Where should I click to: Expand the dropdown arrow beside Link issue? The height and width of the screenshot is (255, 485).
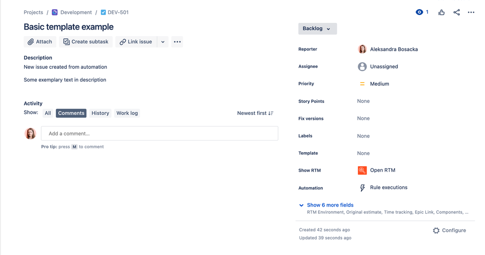(163, 42)
